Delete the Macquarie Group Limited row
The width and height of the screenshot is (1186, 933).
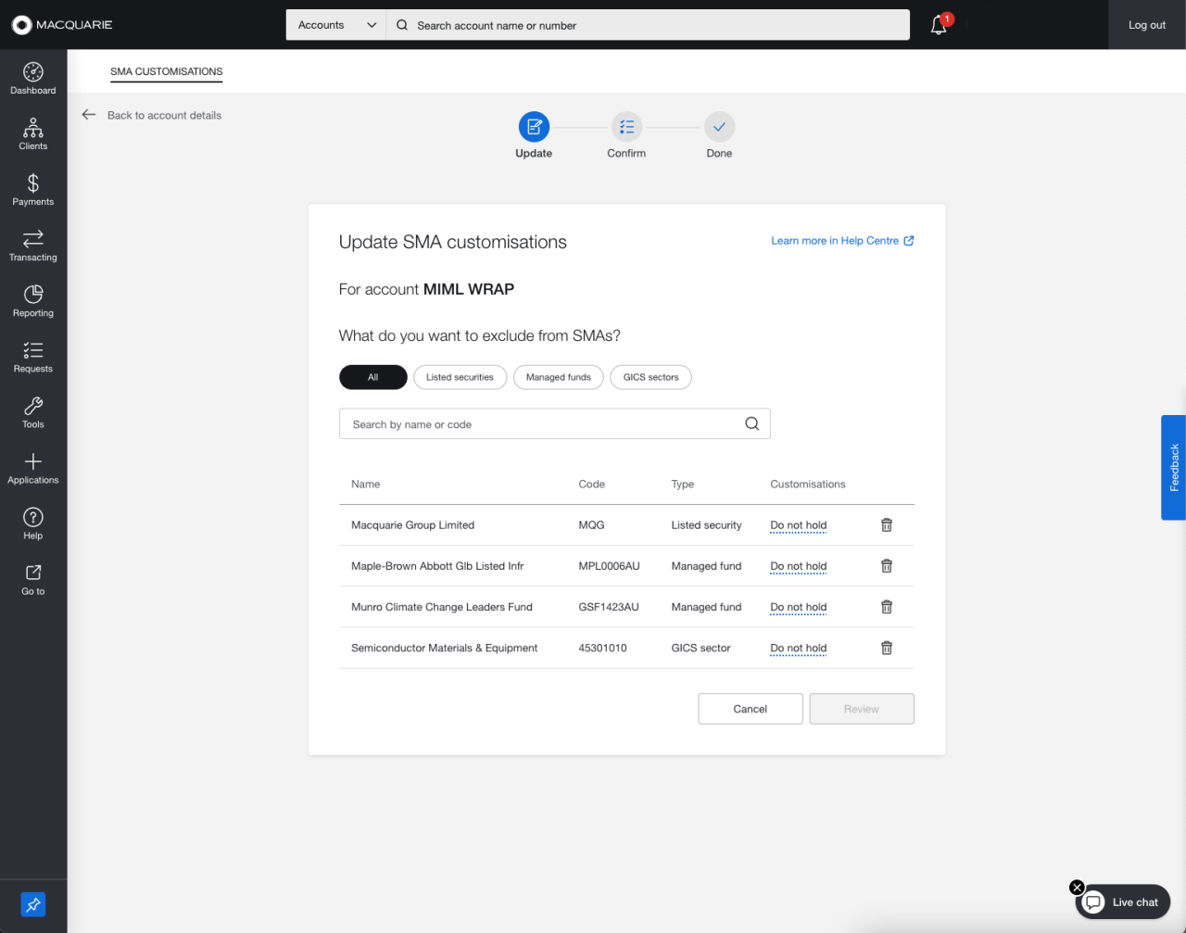click(x=887, y=525)
